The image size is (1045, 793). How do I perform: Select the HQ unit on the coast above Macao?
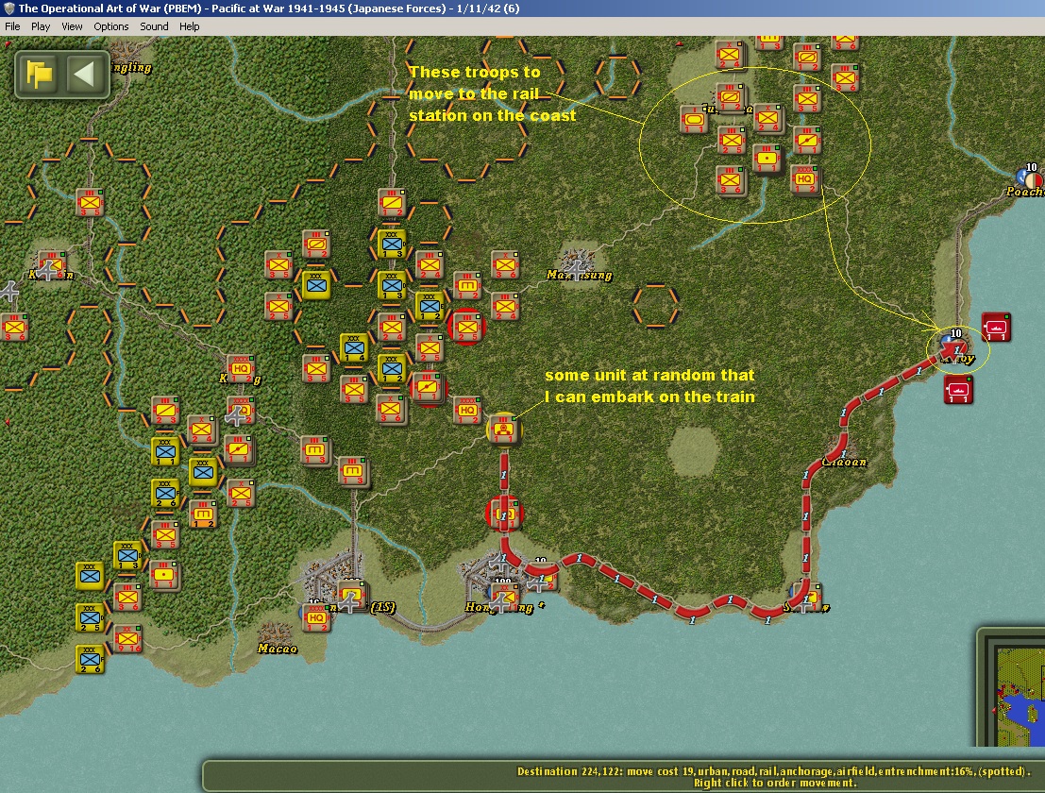click(316, 617)
